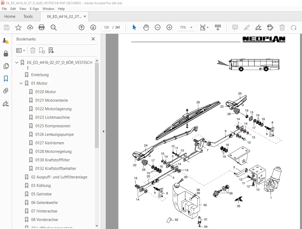Jump to 0130 Kraftstofffilter bookmark
The width and height of the screenshot is (302, 229).
pos(52,160)
